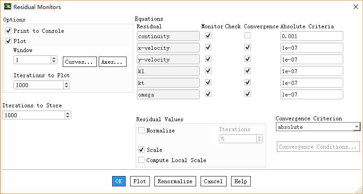This screenshot has height=194, width=363.
Task: Open Help for residual monitors
Action: click(x=241, y=181)
